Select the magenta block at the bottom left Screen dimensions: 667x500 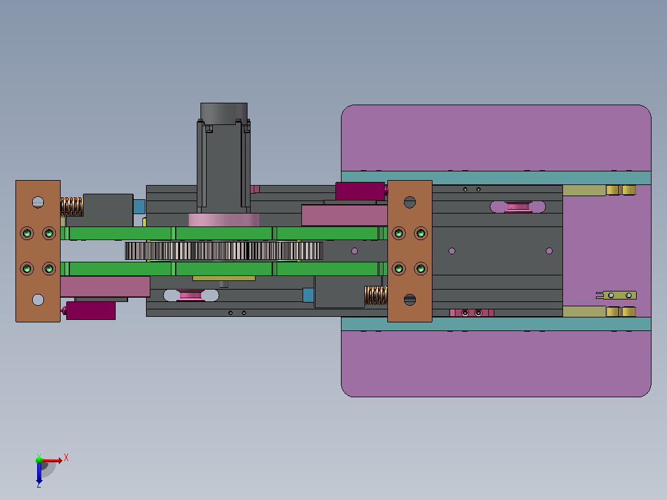point(91,311)
